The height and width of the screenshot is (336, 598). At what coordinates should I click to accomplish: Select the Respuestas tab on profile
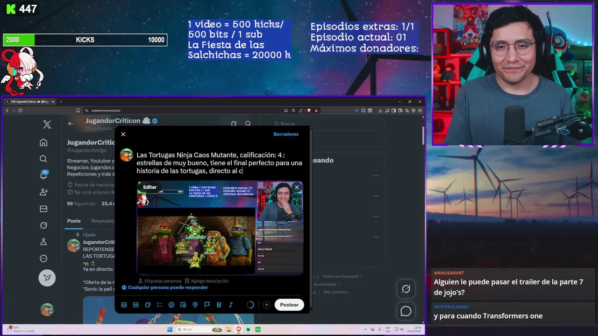pos(103,221)
